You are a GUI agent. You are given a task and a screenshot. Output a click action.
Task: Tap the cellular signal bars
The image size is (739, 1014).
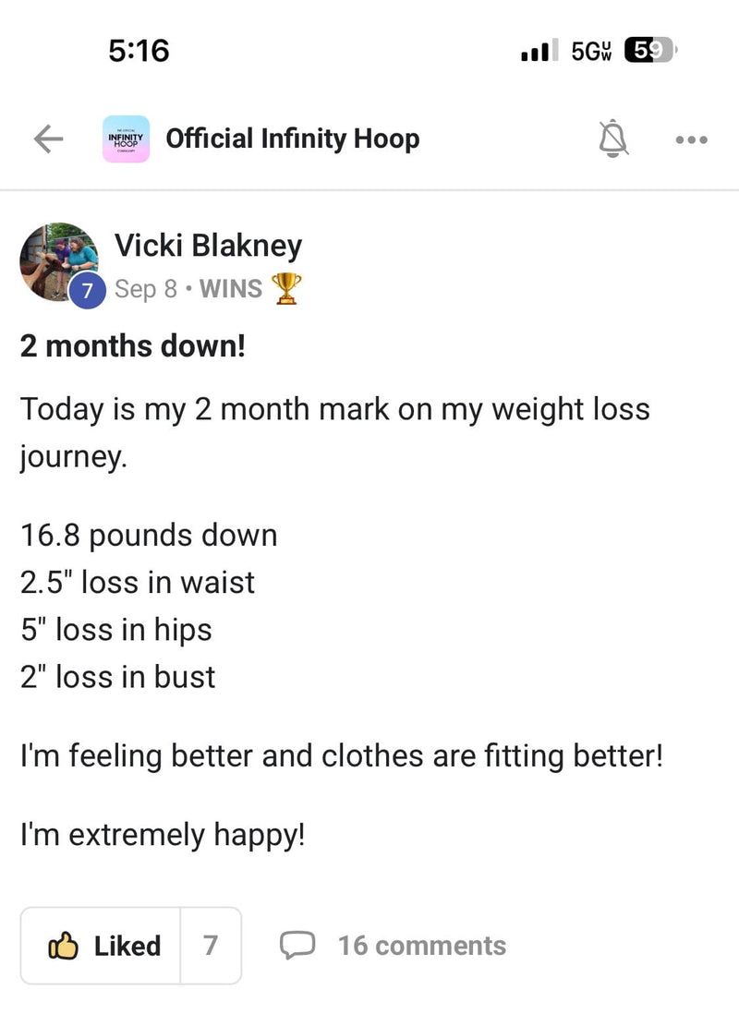pos(539,52)
